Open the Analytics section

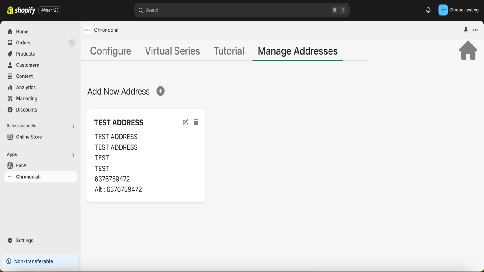(x=26, y=87)
